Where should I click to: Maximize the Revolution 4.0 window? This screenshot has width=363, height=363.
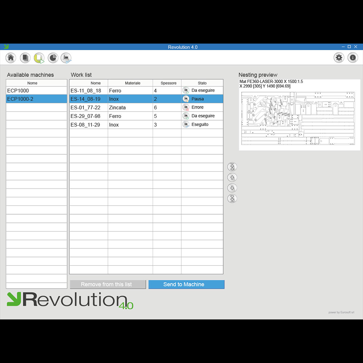(x=349, y=47)
